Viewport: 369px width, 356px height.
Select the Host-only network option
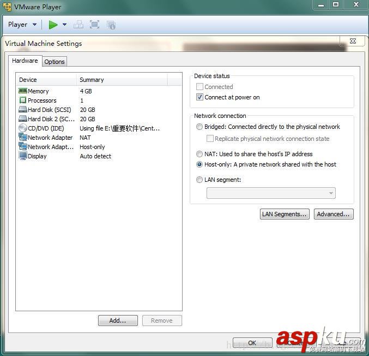point(199,164)
